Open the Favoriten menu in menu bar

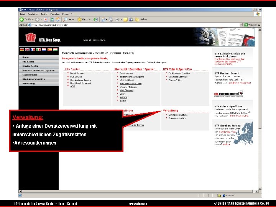click(55, 14)
